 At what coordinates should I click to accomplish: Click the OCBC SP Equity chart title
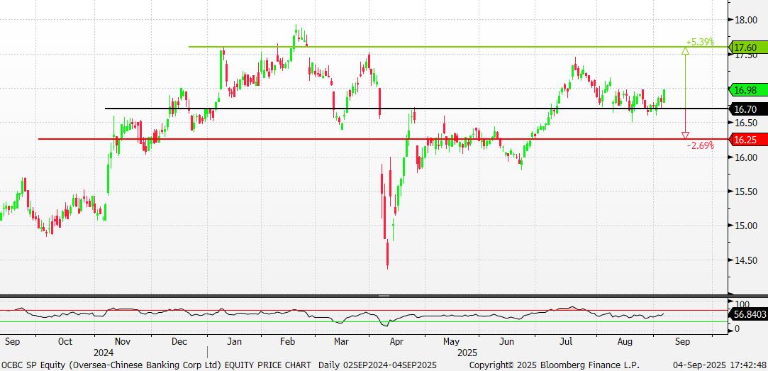coord(156,365)
